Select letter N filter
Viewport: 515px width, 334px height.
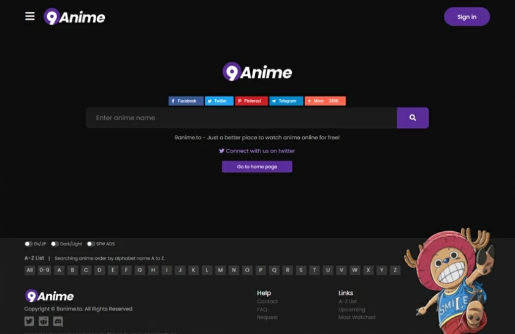click(x=234, y=270)
